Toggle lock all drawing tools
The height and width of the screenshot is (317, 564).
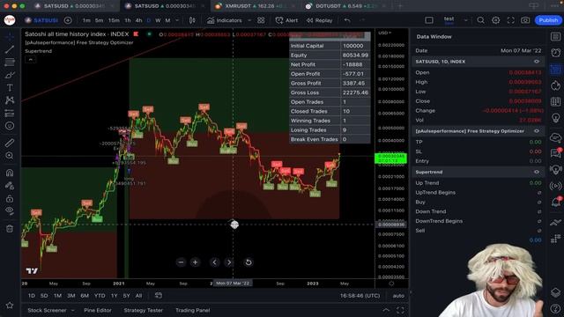click(x=10, y=198)
